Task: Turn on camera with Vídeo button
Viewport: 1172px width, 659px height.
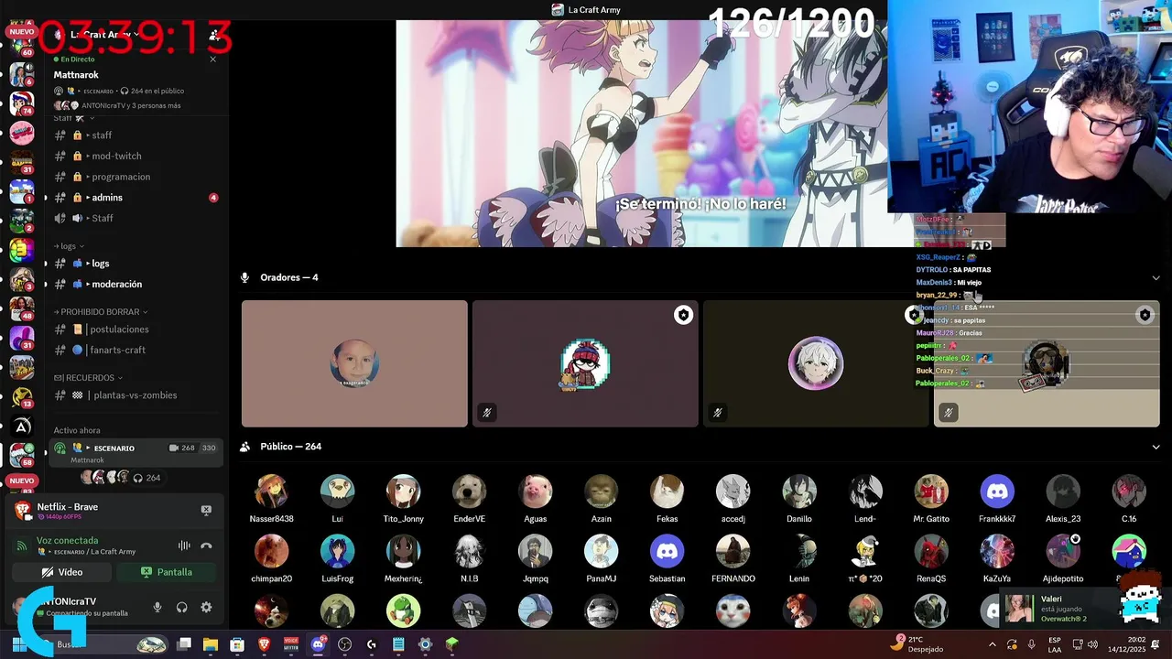Action: (61, 572)
